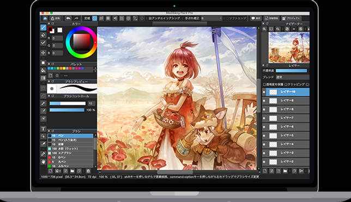Select the Hand pan tool

[x=44, y=162]
